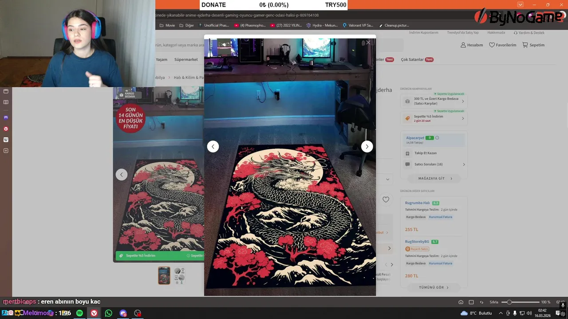Click TÜMÜNÜ GÖR for other sellers
This screenshot has height=319, width=568.
(434, 288)
